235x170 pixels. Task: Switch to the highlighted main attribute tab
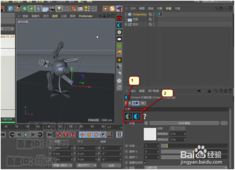click(135, 103)
